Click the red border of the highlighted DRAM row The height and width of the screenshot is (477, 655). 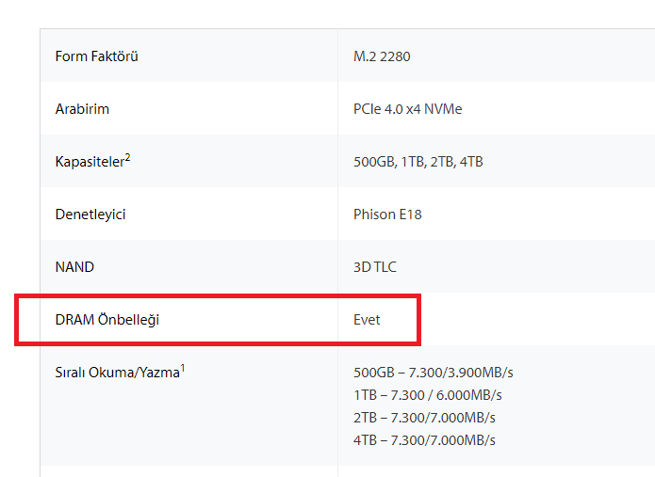click(217, 296)
